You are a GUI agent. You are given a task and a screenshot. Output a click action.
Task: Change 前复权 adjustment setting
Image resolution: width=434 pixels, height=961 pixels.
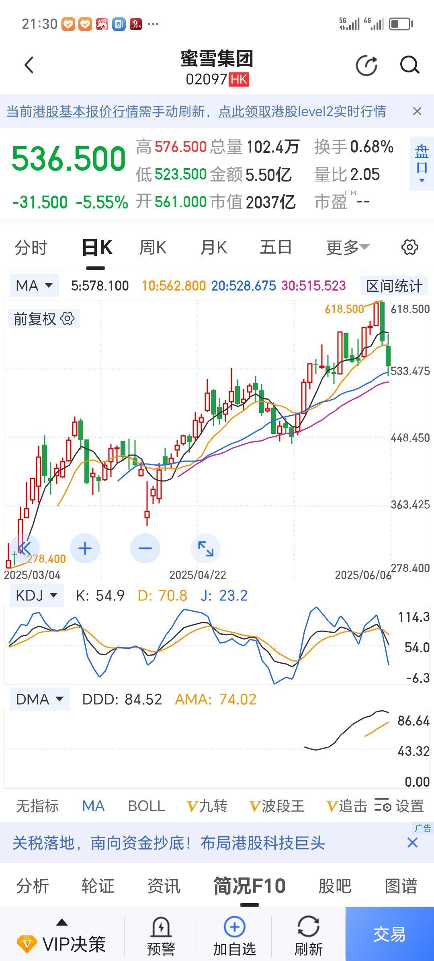[44, 319]
